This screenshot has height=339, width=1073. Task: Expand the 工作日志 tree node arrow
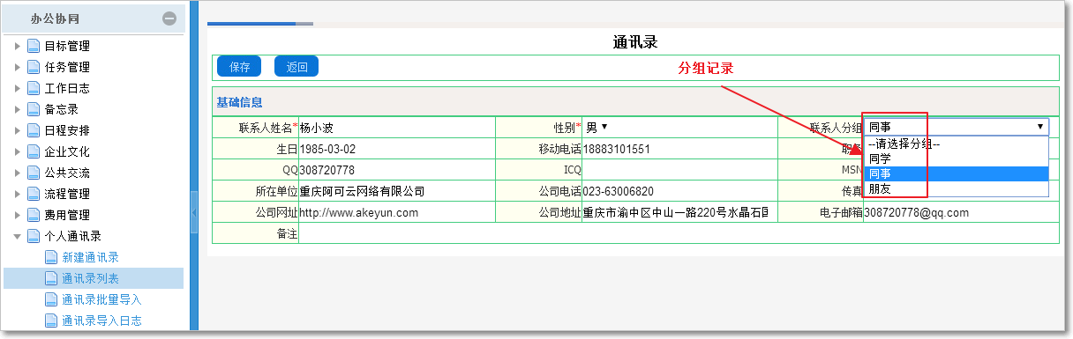coord(17,88)
